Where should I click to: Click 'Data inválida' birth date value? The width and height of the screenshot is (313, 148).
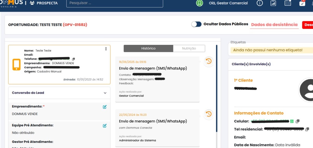[x=288, y=145]
